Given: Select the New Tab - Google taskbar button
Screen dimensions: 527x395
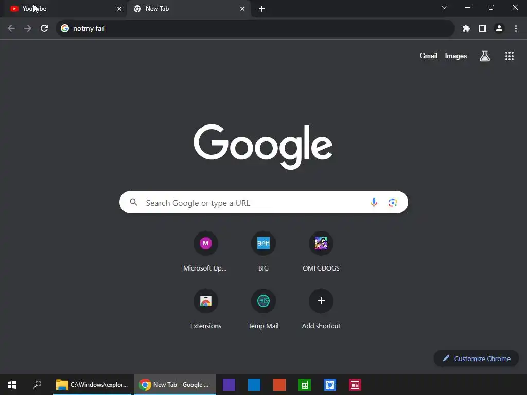Looking at the screenshot, I should 175,385.
